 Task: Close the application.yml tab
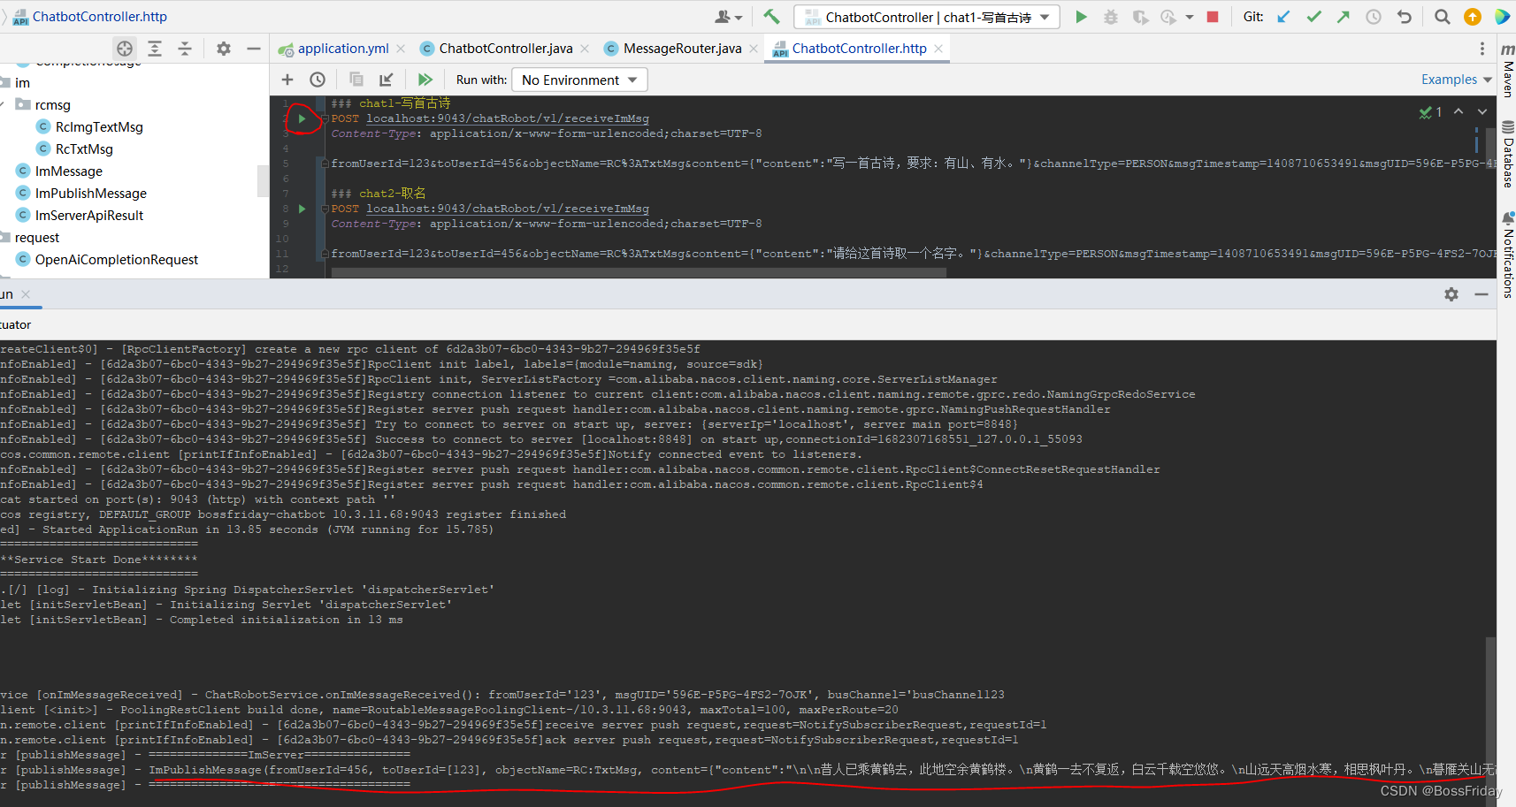(401, 49)
